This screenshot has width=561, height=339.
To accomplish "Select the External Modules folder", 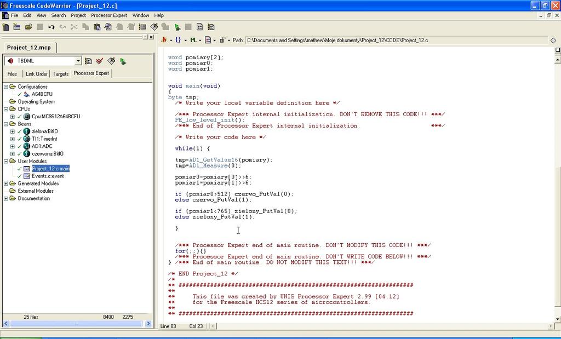I will tap(36, 191).
